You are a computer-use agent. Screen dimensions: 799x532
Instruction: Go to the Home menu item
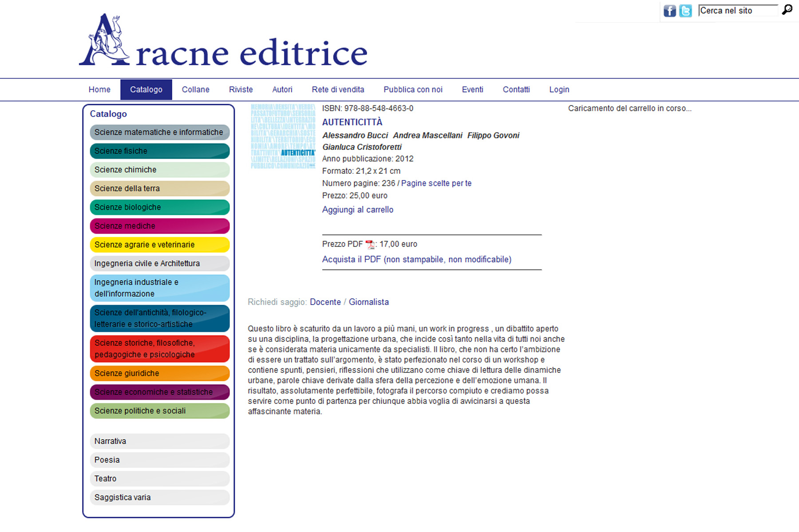pyautogui.click(x=99, y=90)
